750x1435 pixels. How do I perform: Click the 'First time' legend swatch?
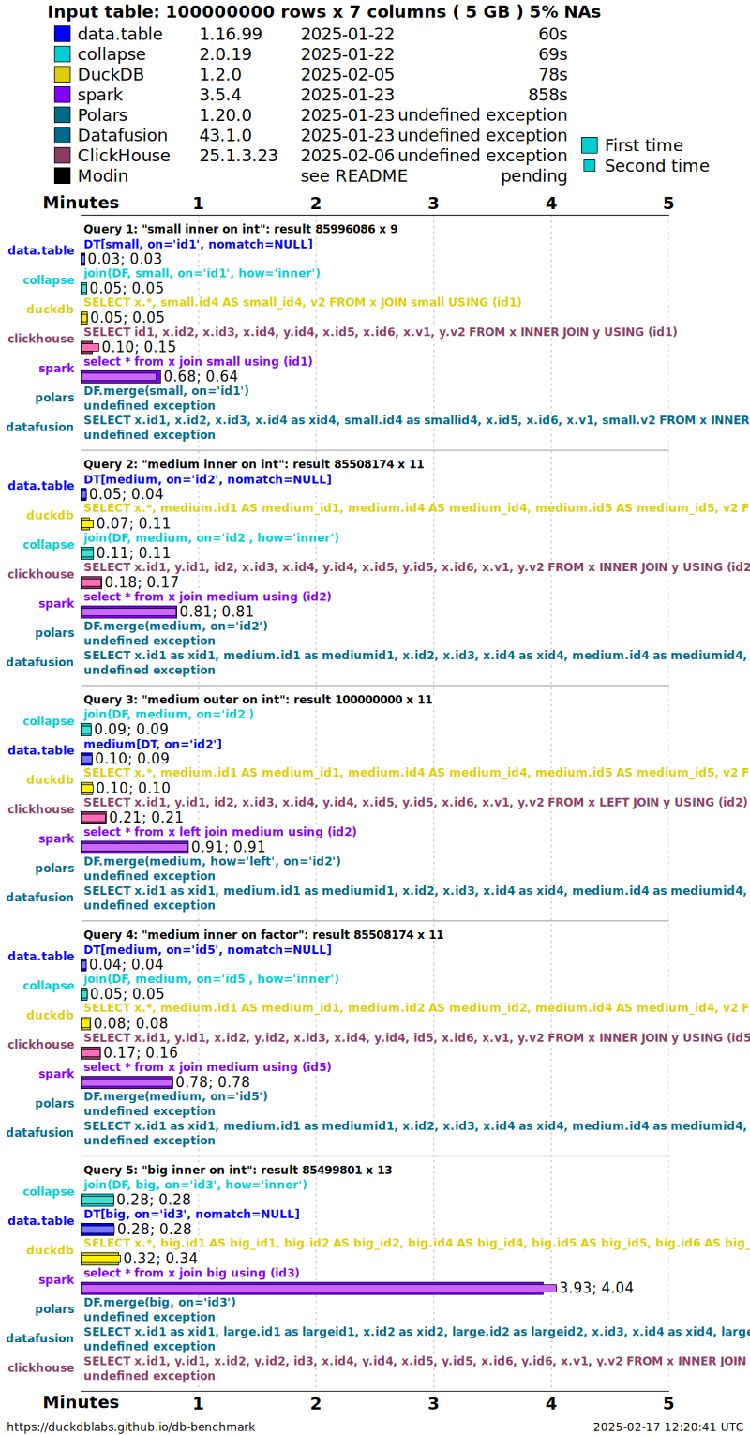[x=590, y=145]
